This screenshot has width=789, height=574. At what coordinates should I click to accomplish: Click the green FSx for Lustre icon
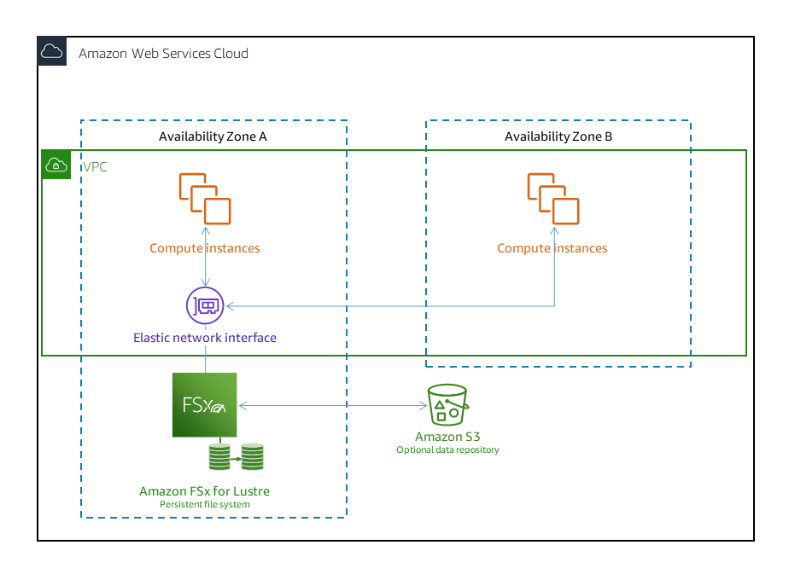(x=204, y=405)
